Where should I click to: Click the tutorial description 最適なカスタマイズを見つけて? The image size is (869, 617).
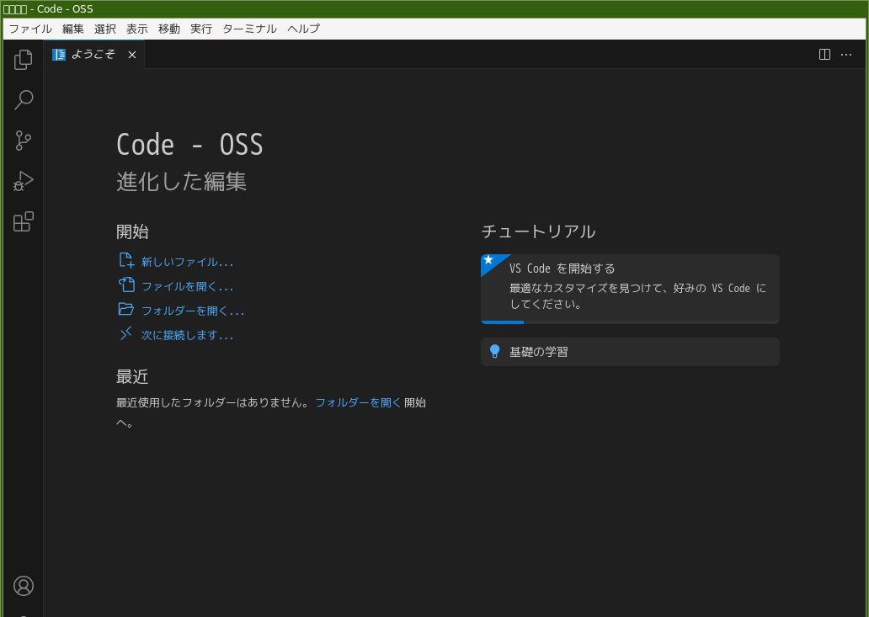pyautogui.click(x=638, y=296)
